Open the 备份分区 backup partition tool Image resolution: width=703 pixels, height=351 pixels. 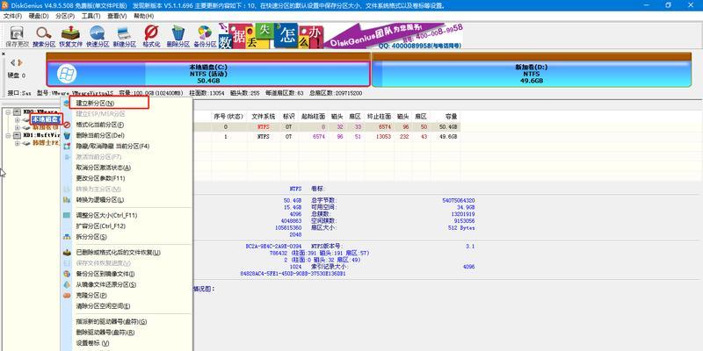tap(205, 36)
